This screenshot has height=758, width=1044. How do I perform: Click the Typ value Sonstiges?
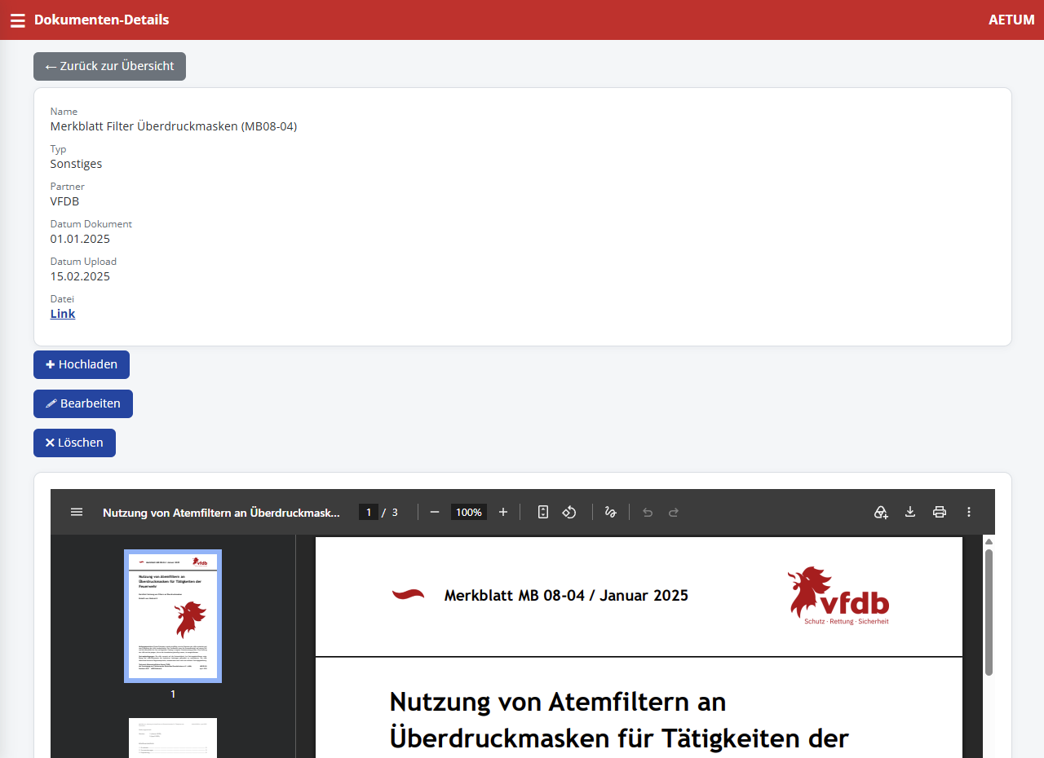point(77,164)
